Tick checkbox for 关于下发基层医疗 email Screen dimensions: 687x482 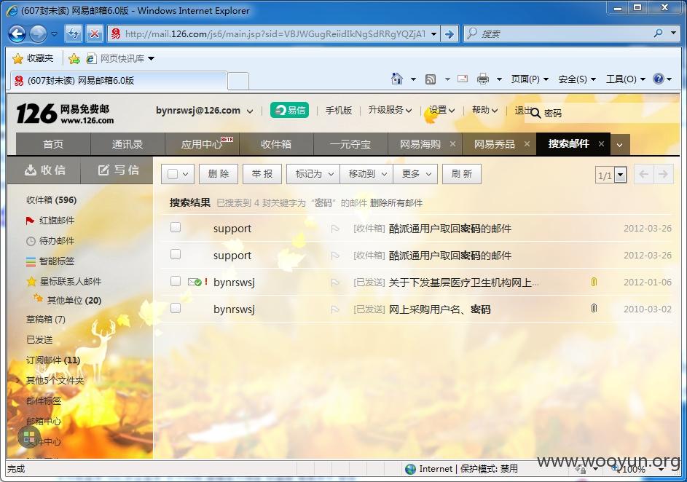click(176, 281)
